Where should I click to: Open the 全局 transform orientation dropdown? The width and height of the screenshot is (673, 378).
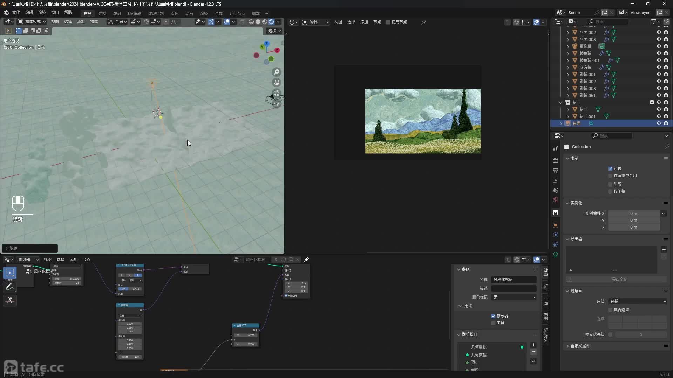click(117, 22)
